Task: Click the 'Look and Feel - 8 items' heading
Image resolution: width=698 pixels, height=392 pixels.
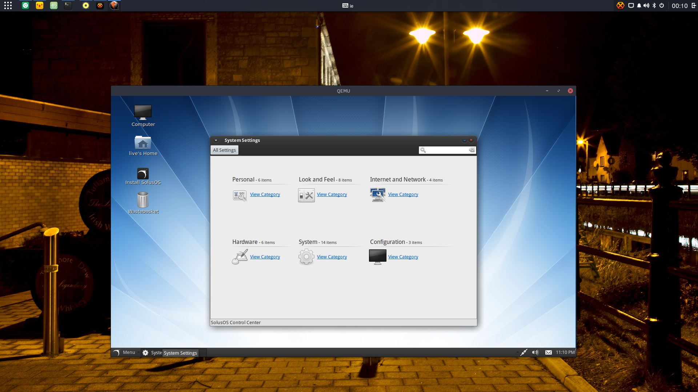Action: click(x=325, y=180)
